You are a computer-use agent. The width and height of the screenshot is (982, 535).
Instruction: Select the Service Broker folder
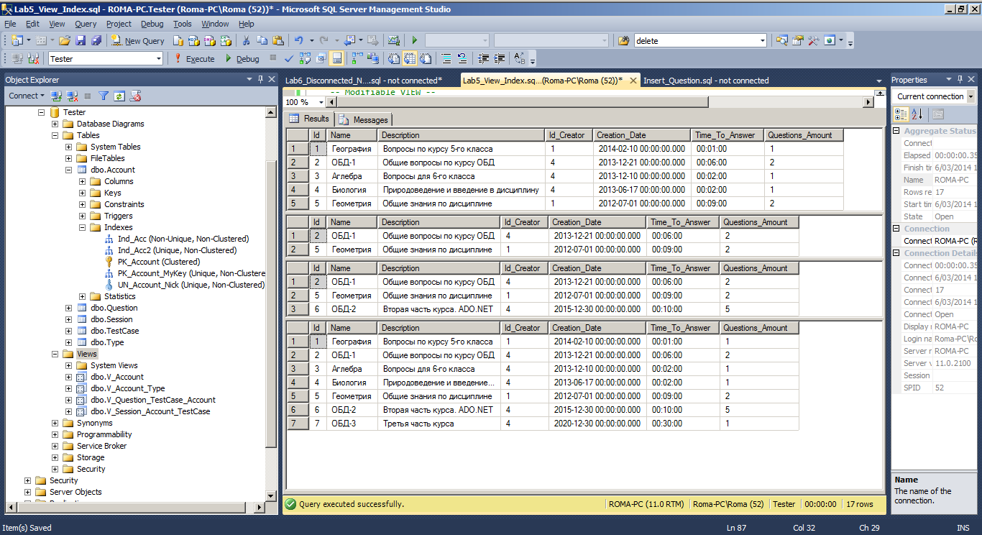pyautogui.click(x=101, y=446)
